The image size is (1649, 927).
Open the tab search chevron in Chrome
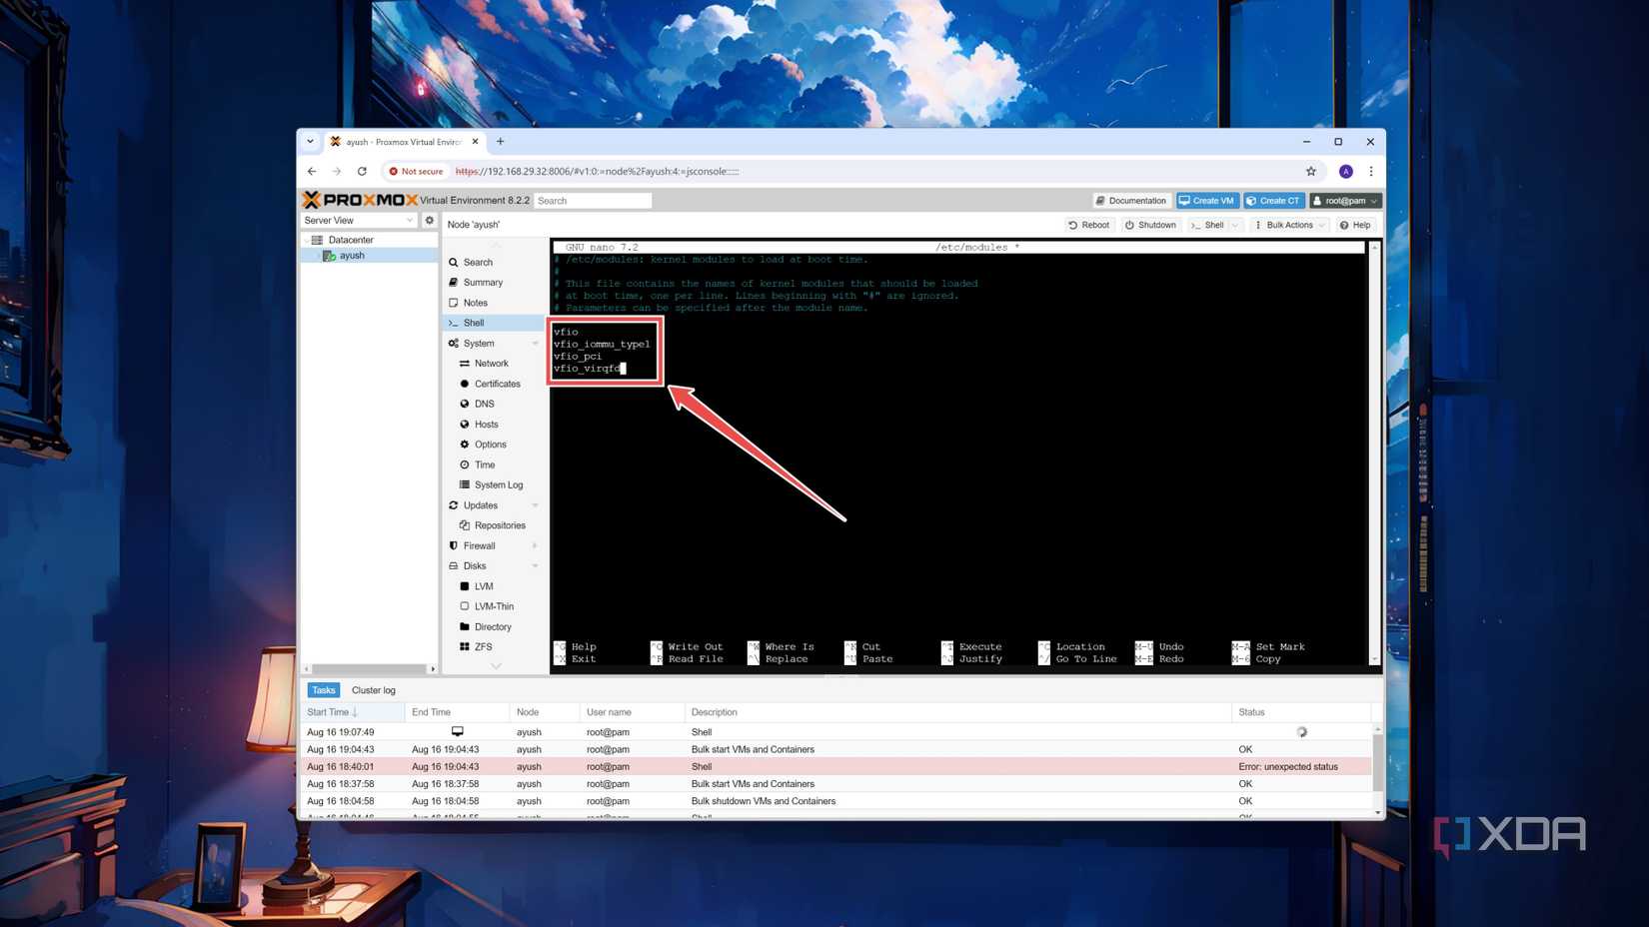click(x=310, y=142)
